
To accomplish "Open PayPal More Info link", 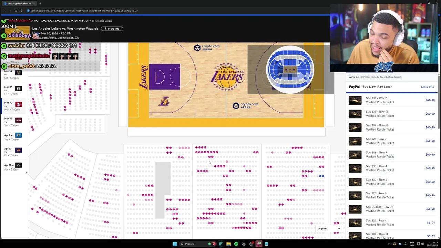I will 428,87.
